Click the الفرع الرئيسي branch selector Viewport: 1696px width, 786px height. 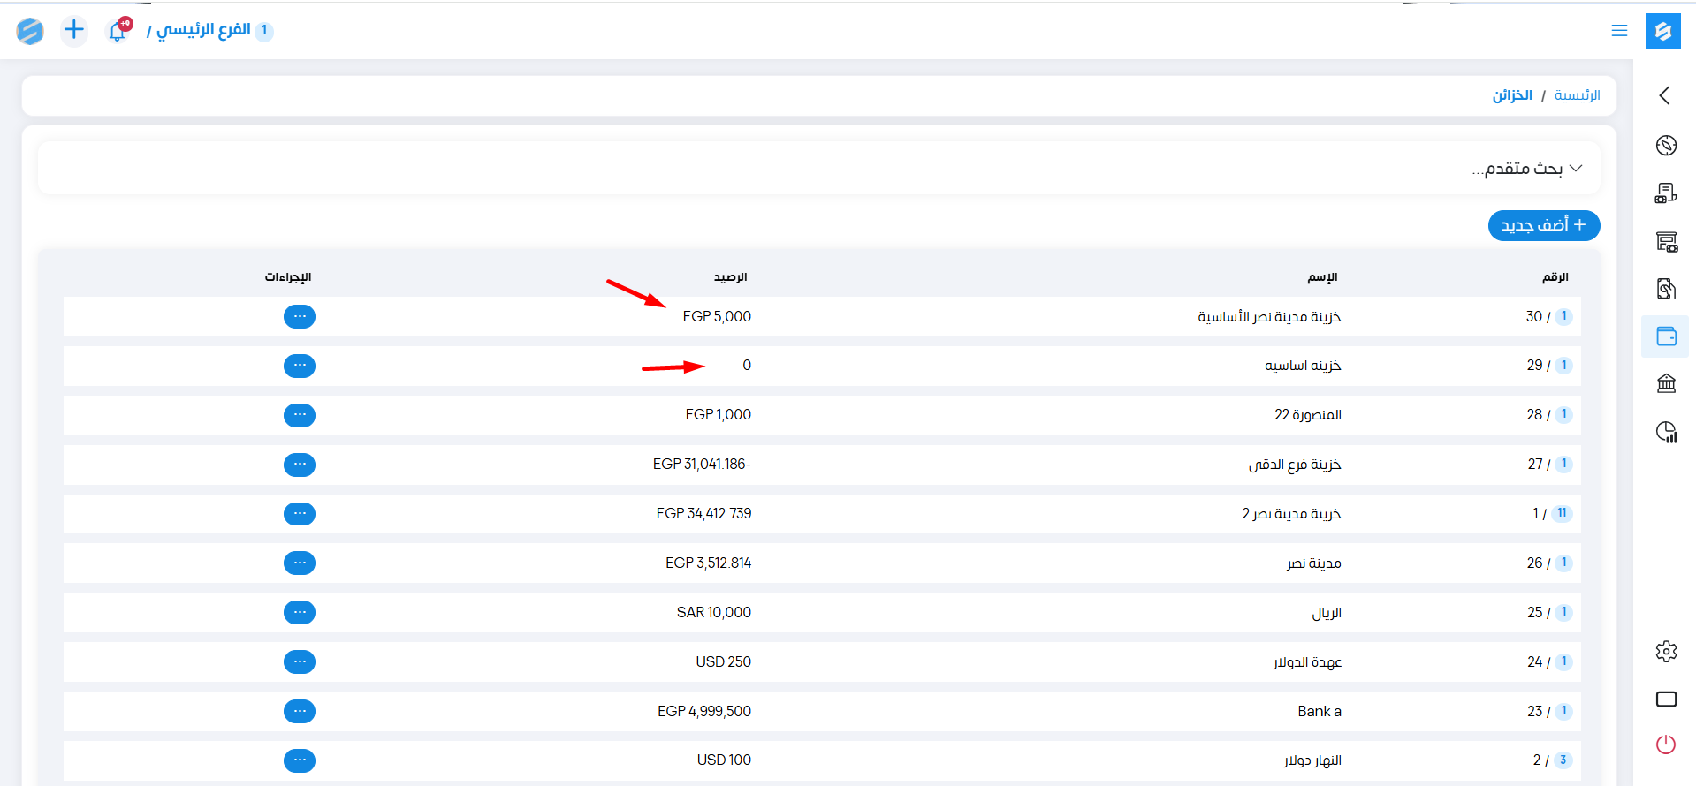(x=204, y=31)
